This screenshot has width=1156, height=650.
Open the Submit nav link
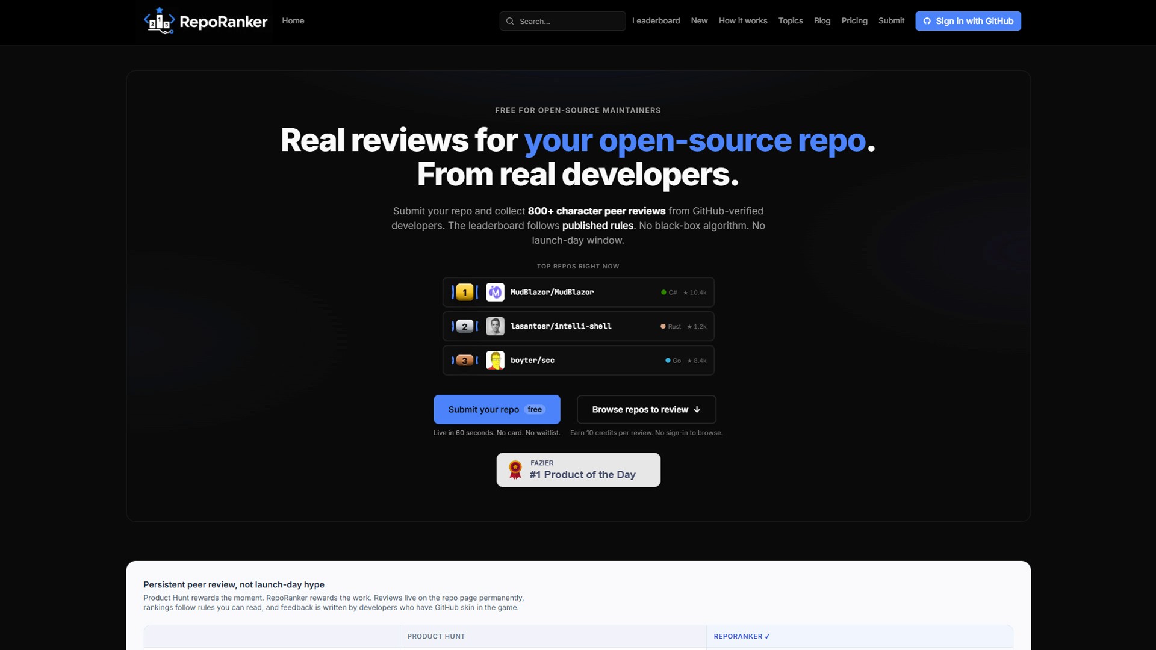click(891, 20)
